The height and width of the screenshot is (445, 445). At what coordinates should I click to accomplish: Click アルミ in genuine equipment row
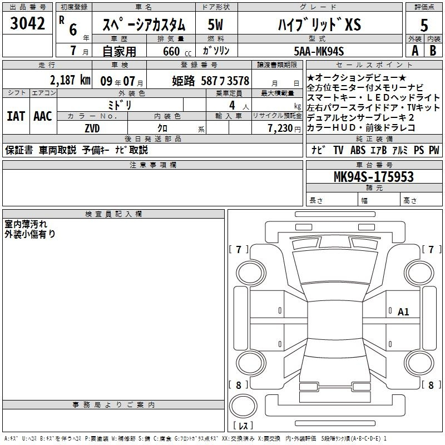[x=400, y=150]
